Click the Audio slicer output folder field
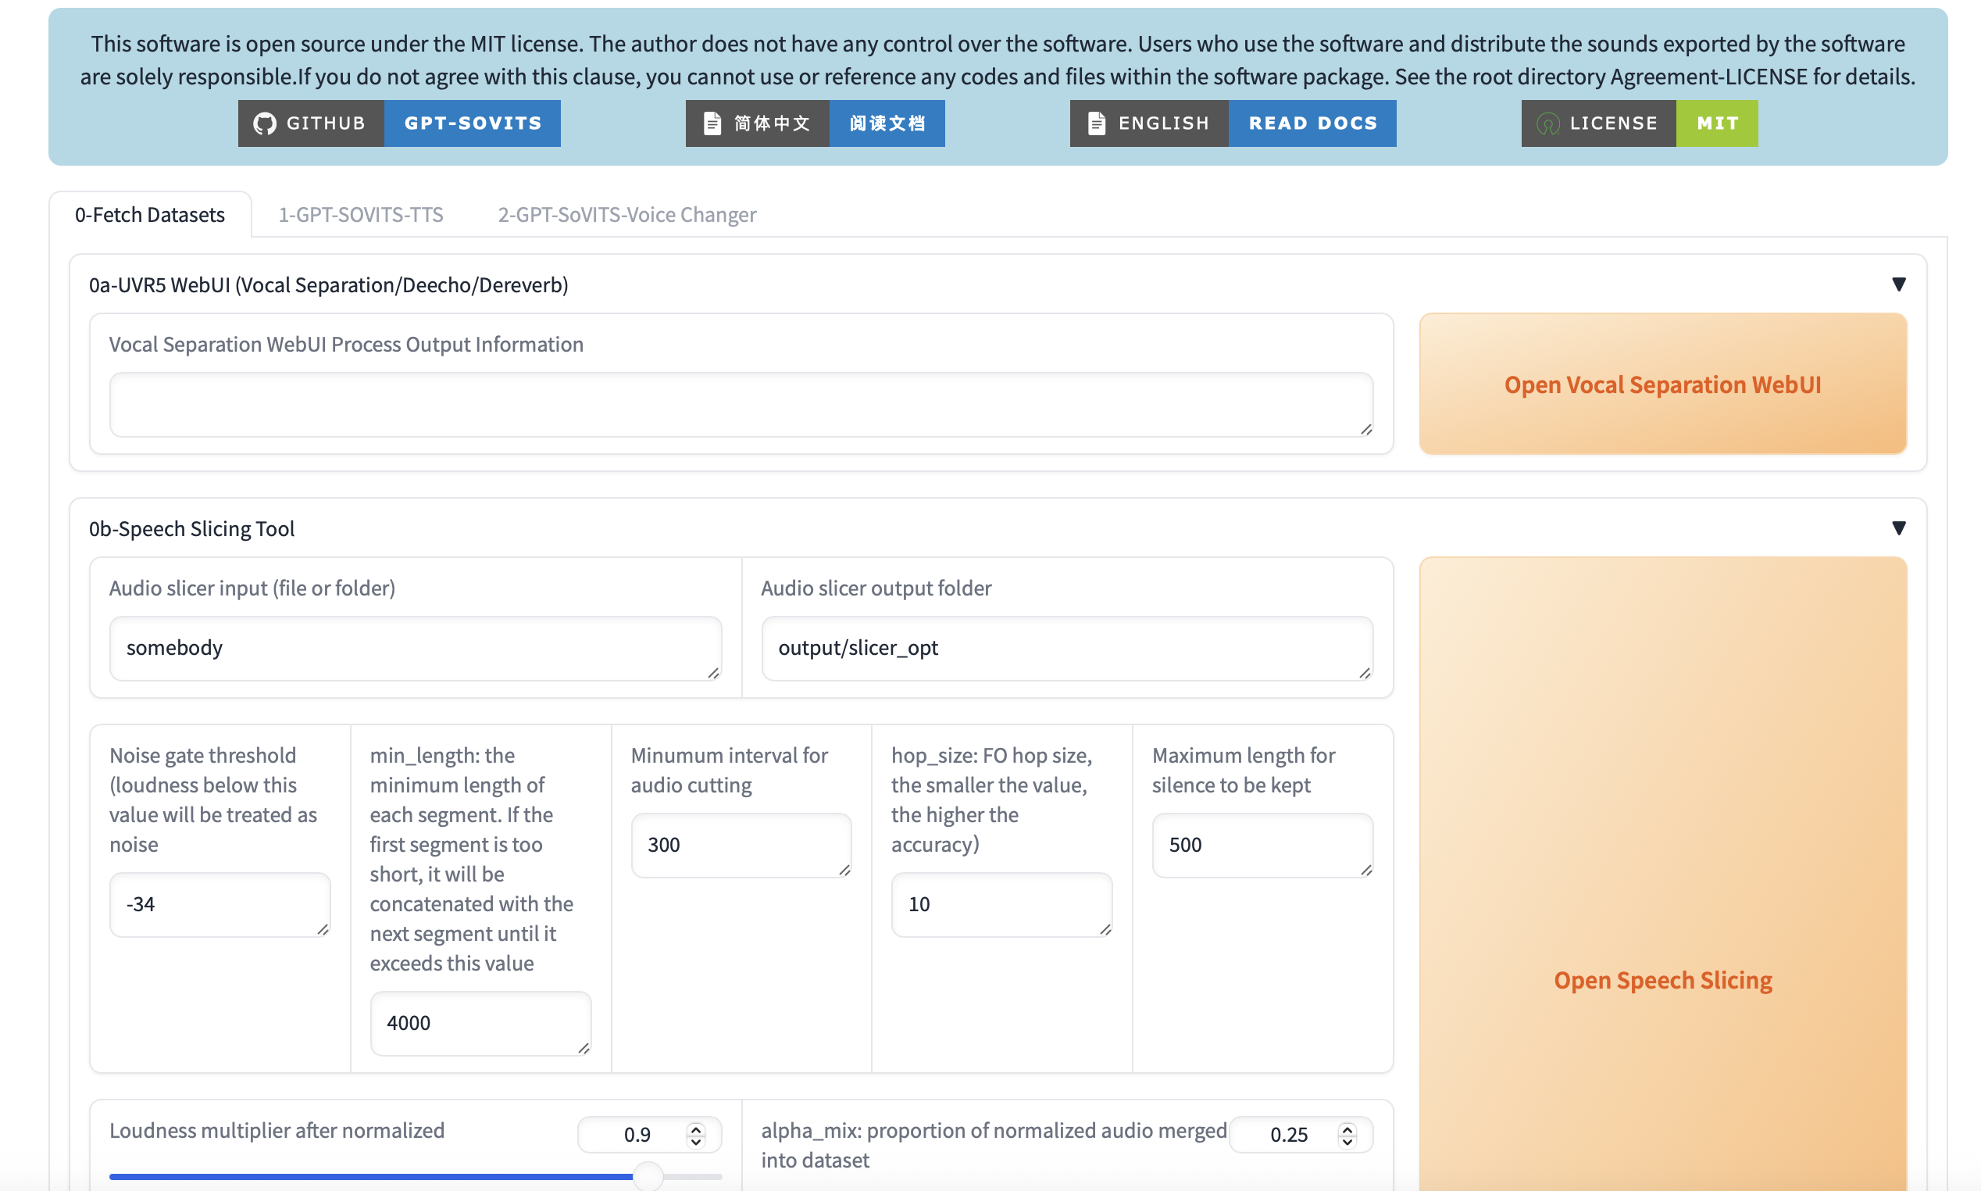1981x1191 pixels. [1066, 648]
